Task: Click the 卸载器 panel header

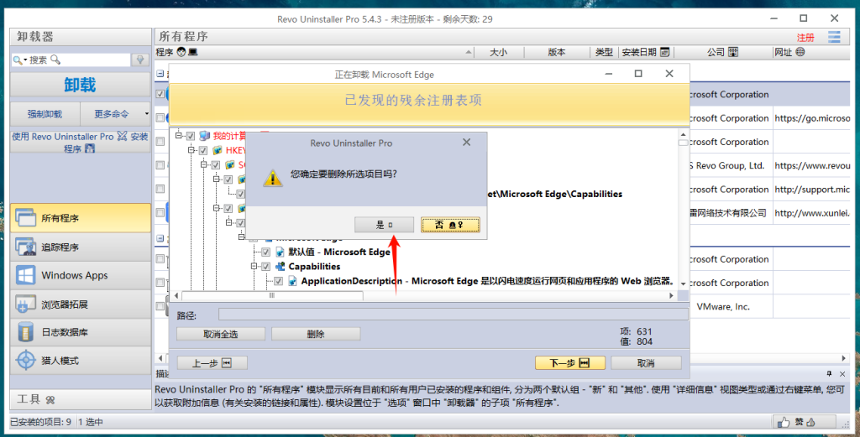Action: (80, 37)
